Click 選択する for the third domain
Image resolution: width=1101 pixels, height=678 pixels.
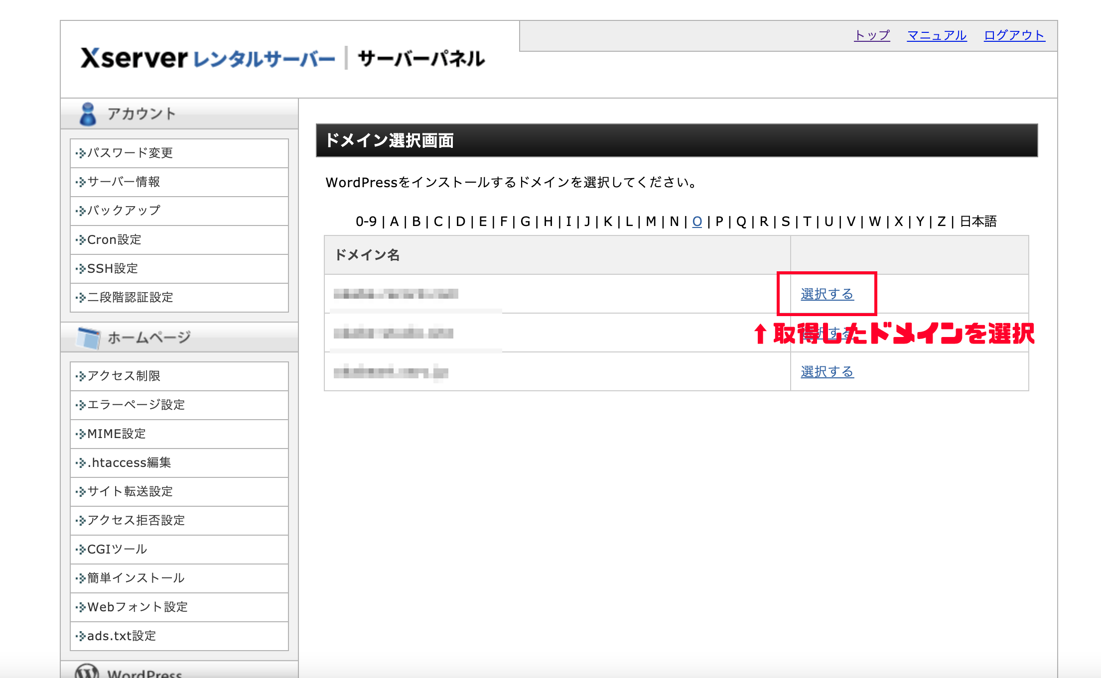pyautogui.click(x=827, y=372)
